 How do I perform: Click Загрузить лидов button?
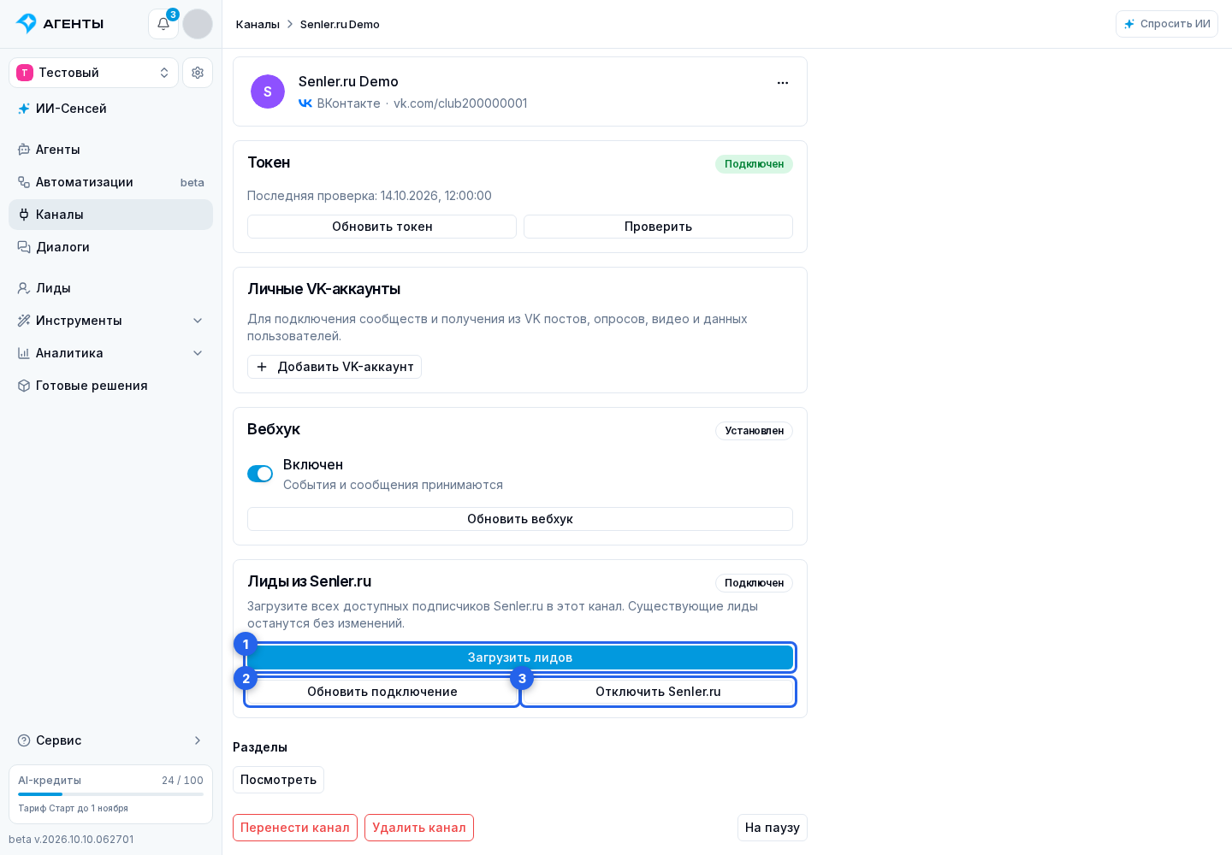coord(520,657)
